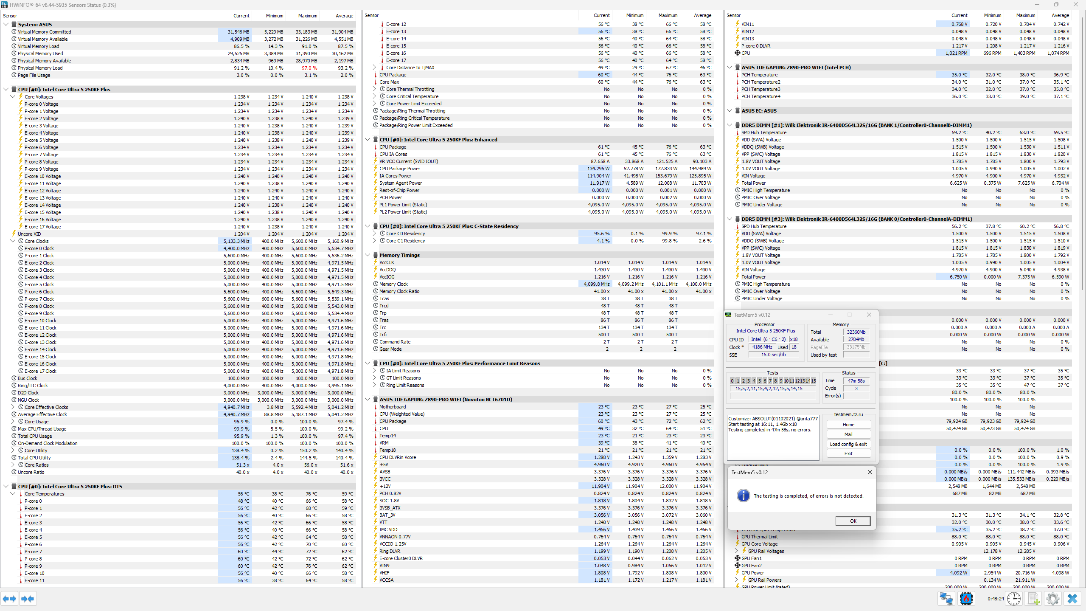Reset the elapsed-time clock icon
Viewport: 1086px width, 611px height.
[x=1014, y=599]
